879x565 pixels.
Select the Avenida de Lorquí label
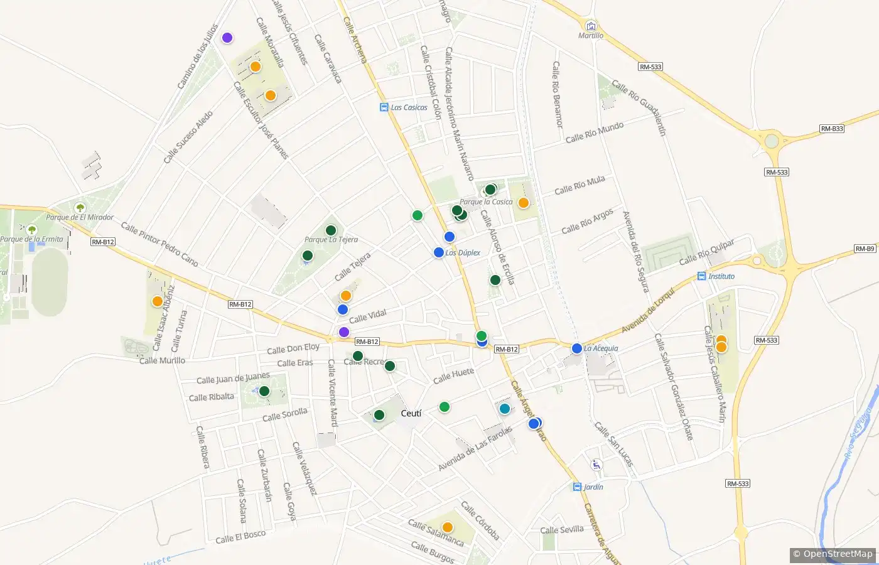(648, 311)
